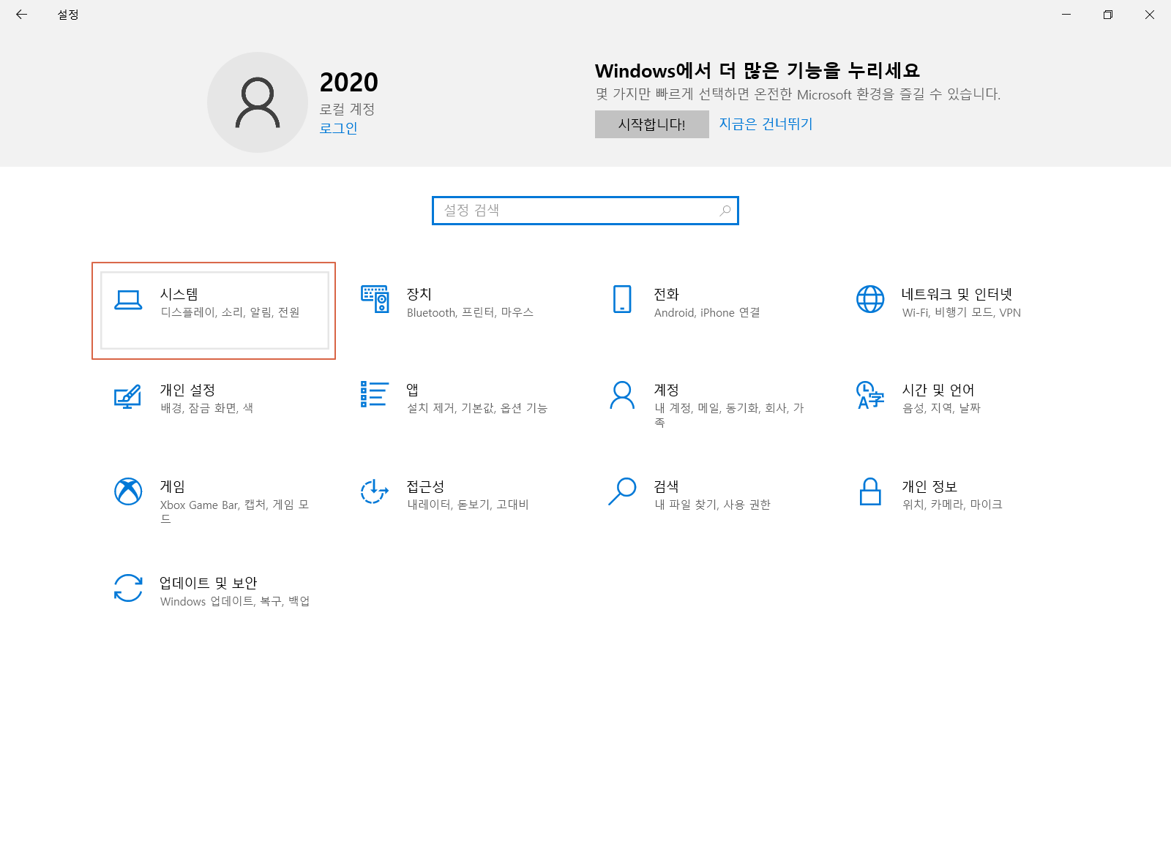Image resolution: width=1171 pixels, height=841 pixels.
Task: Click the search magnifier in 설정 검색 box
Action: pos(725,211)
